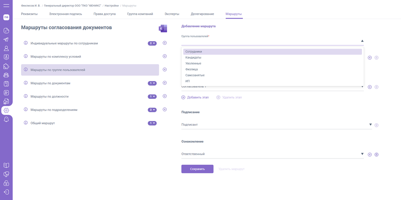Screen dimensions: 401x200
Task: Open the book icon in sidebar
Action: [6, 165]
